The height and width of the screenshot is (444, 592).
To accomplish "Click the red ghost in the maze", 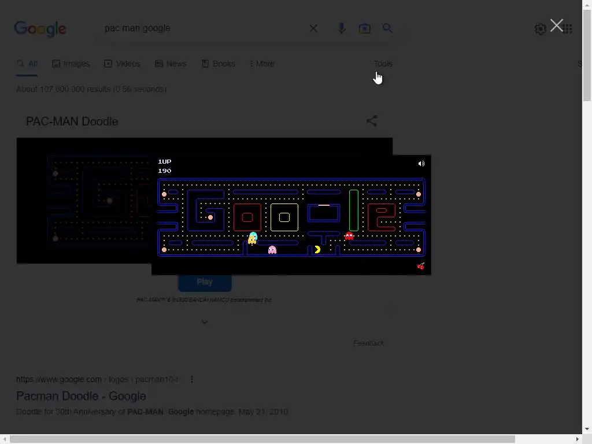I will click(x=349, y=236).
